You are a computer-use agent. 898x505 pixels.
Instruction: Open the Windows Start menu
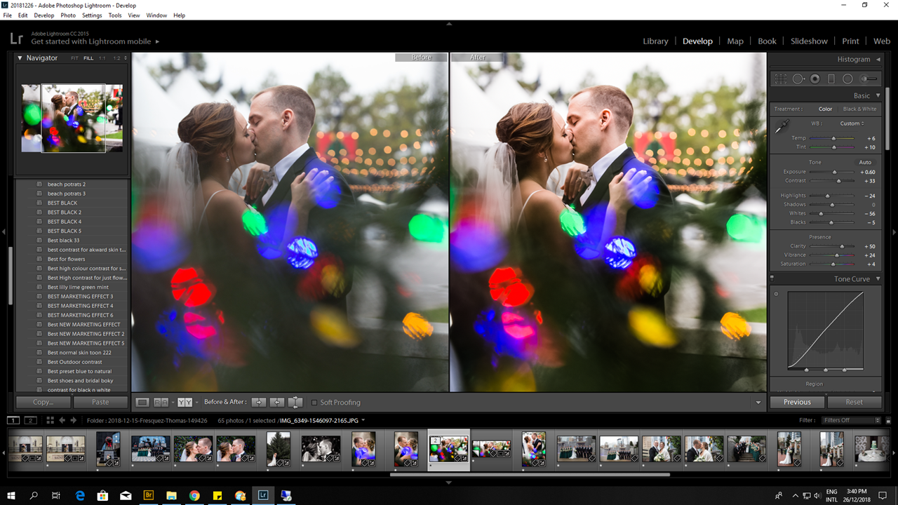coord(11,495)
